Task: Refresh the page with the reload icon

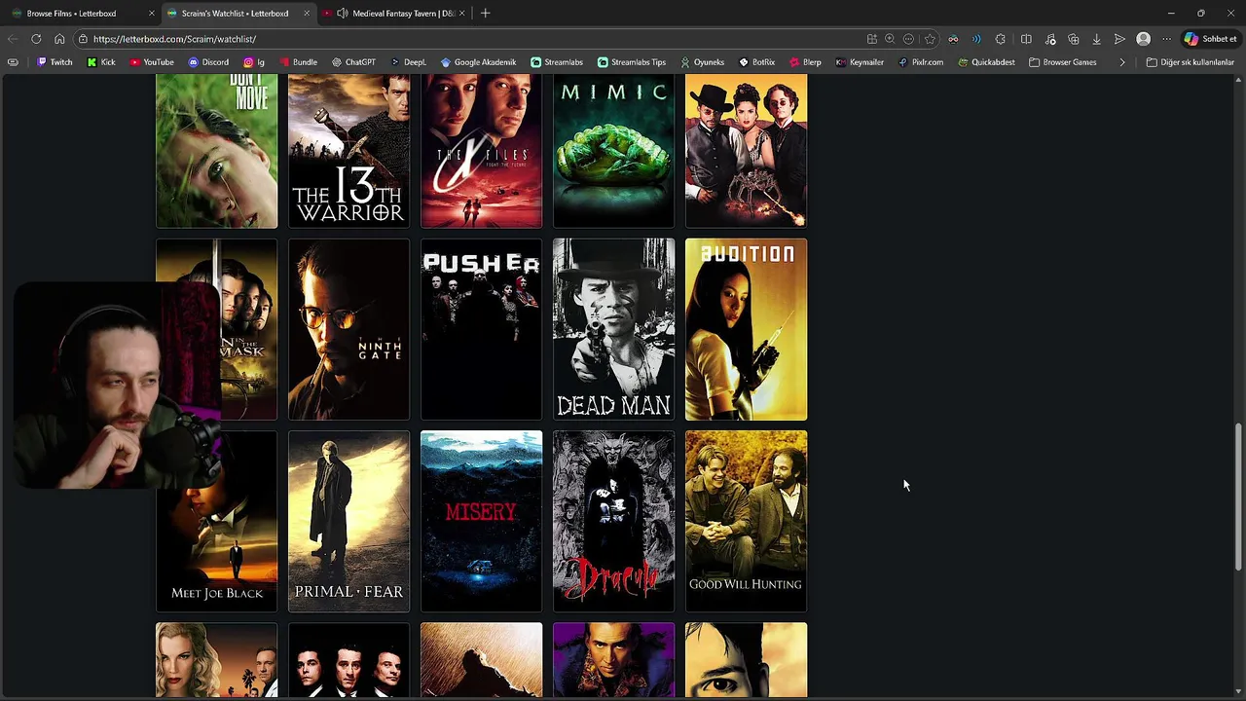Action: (36, 39)
